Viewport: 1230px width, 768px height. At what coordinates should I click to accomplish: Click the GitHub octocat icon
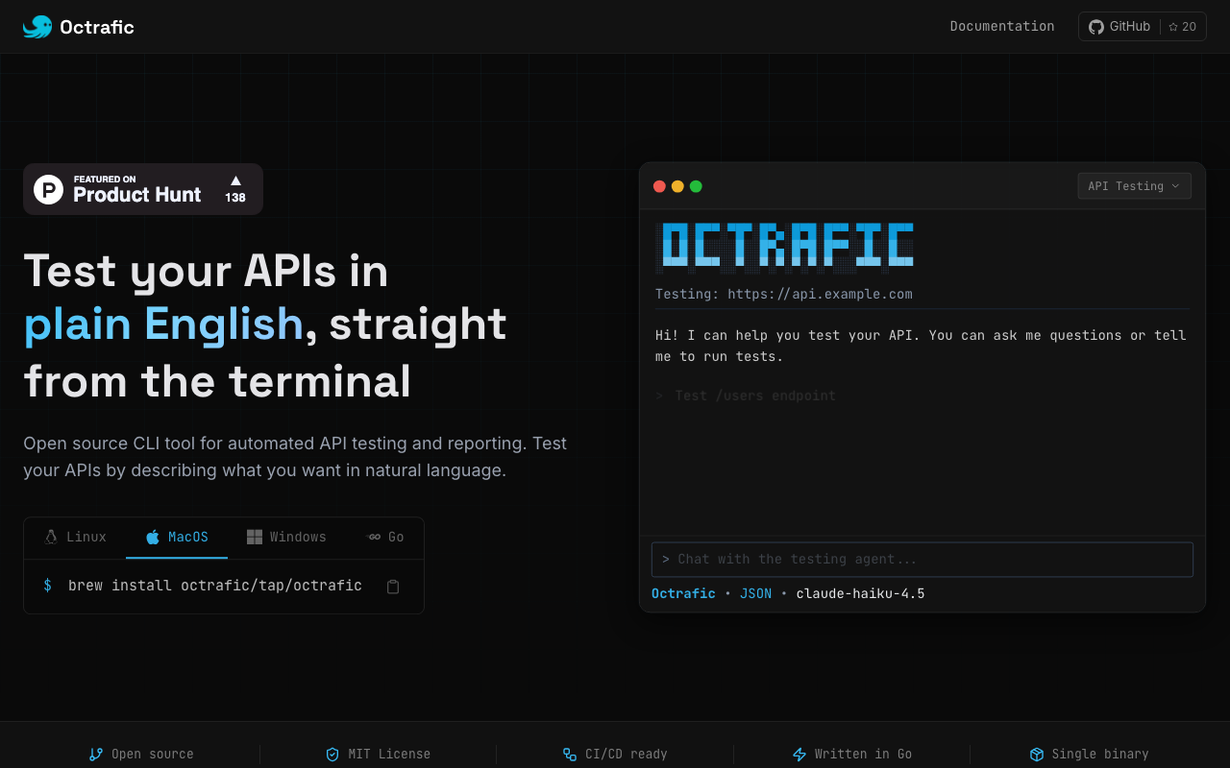point(1096,27)
